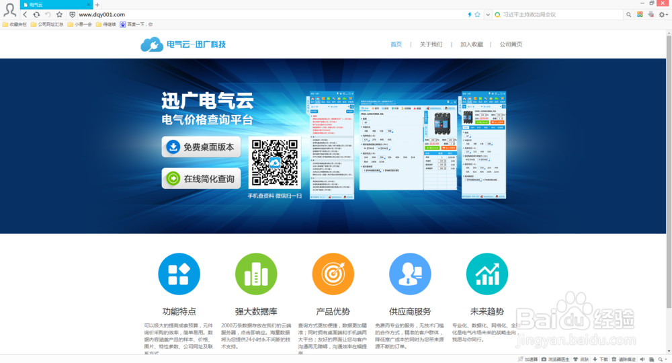The image size is (672, 363).
Task: Open the 关于我们 navigation link
Action: 431,44
